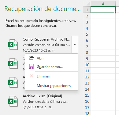The width and height of the screenshot is (119, 115).
Task: Click Excel icon for Archivo 1.xlsx [Original]
Action: (13, 101)
